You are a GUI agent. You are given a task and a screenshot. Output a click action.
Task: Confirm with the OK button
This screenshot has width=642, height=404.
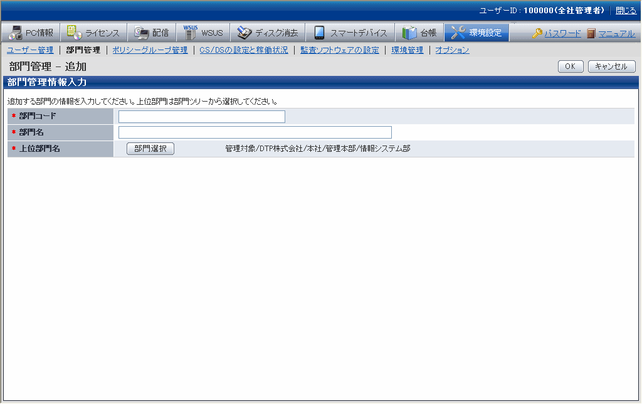point(571,66)
